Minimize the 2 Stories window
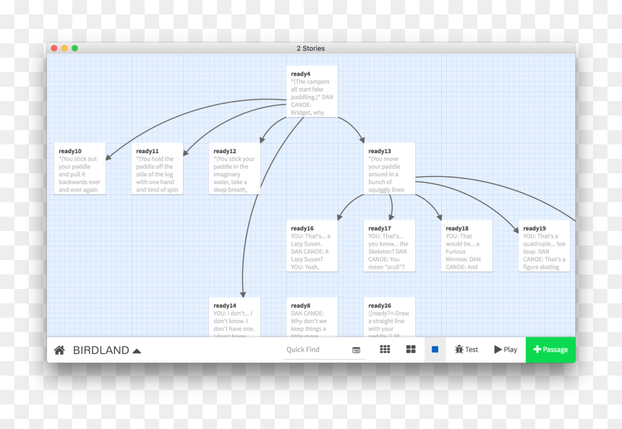Screen dimensions: 622x429 64,48
